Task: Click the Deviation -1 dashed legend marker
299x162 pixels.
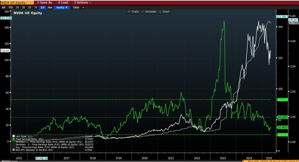Action: tap(14, 145)
